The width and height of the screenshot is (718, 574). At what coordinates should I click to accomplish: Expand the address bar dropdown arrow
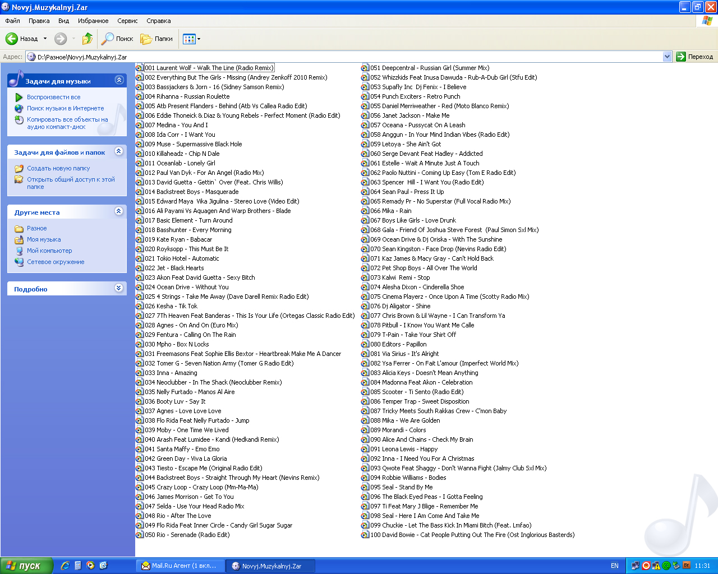click(667, 57)
